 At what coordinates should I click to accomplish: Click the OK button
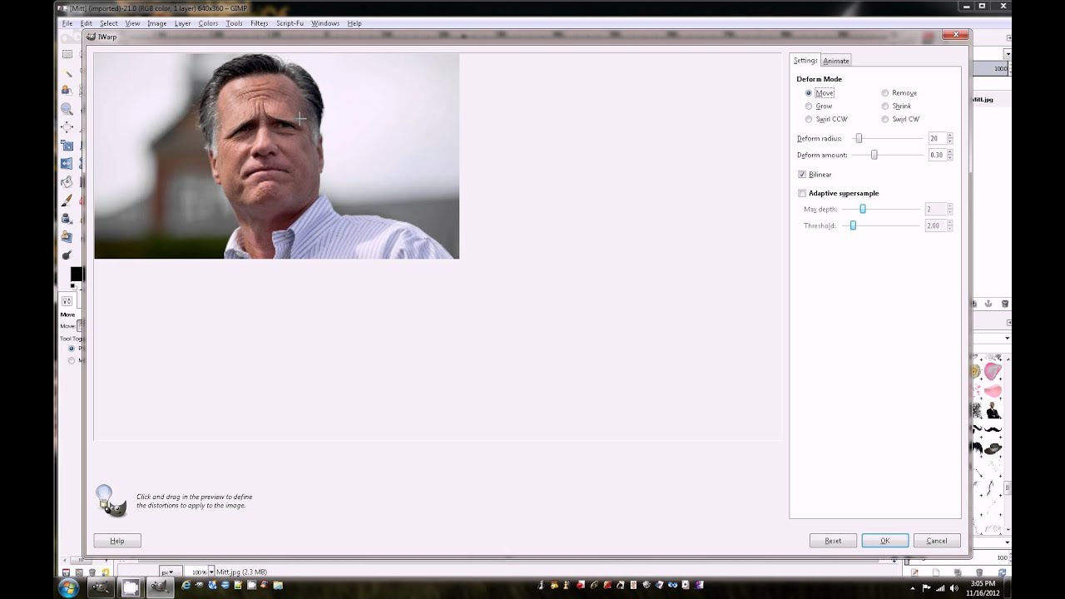(x=885, y=541)
